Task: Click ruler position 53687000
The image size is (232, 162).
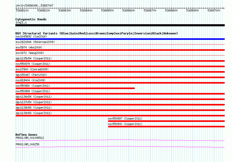Action: [214, 10]
